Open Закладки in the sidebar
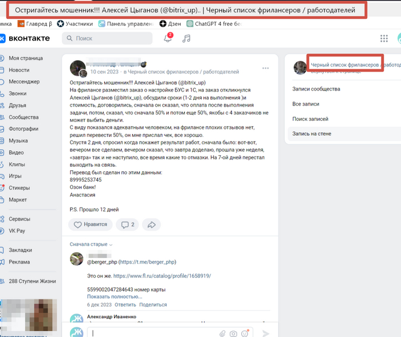 coord(20,250)
